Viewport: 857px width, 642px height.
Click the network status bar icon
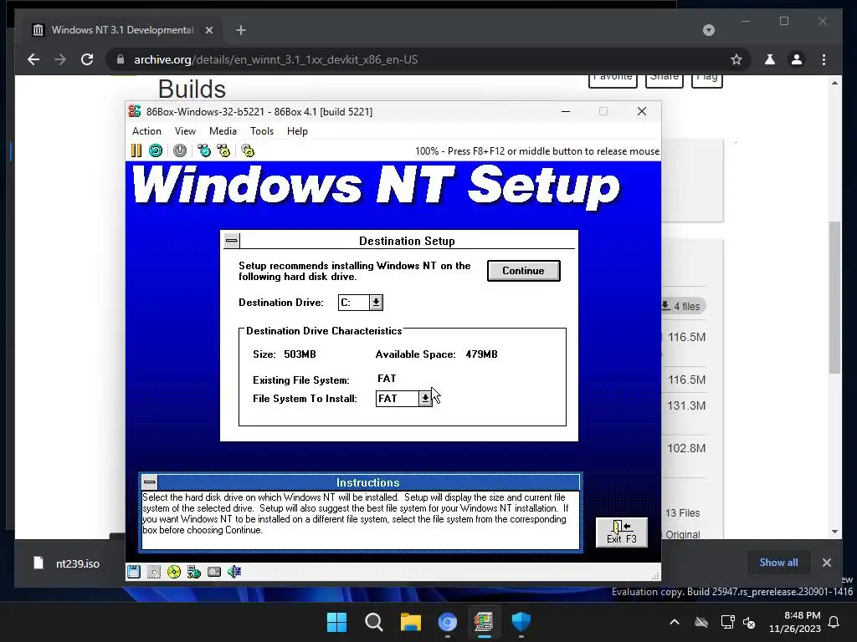(x=194, y=572)
